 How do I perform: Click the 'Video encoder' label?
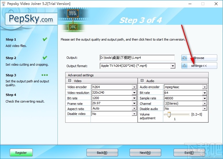point(77,87)
